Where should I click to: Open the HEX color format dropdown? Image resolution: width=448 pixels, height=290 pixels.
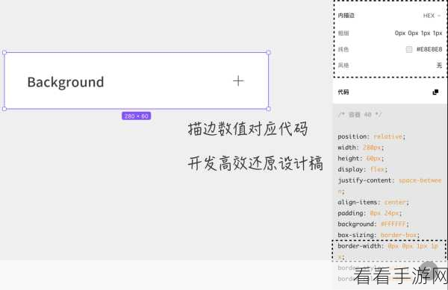point(432,16)
